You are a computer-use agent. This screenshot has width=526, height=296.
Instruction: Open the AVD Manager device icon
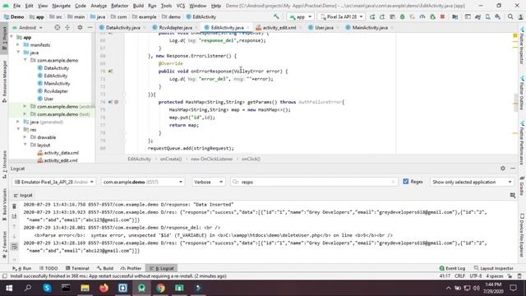487,16
